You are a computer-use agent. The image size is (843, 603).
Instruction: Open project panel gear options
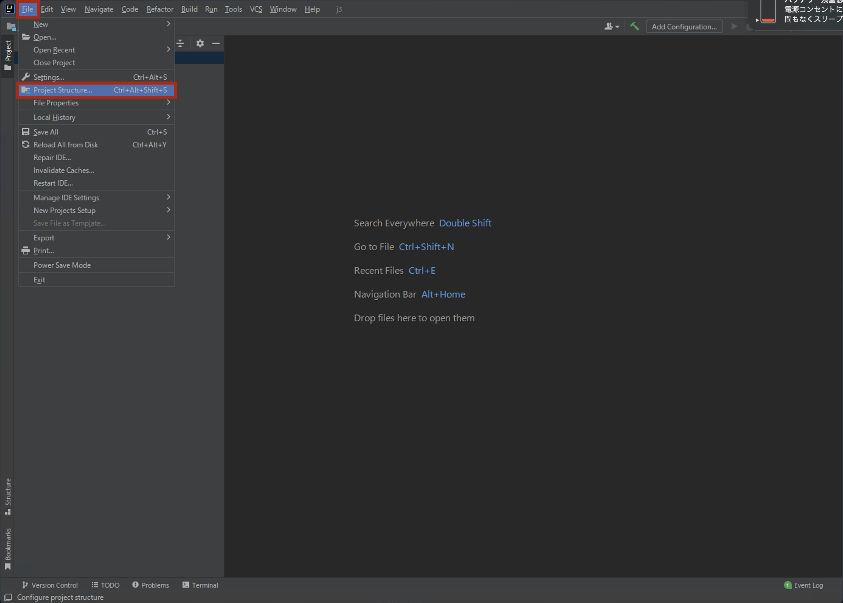200,44
